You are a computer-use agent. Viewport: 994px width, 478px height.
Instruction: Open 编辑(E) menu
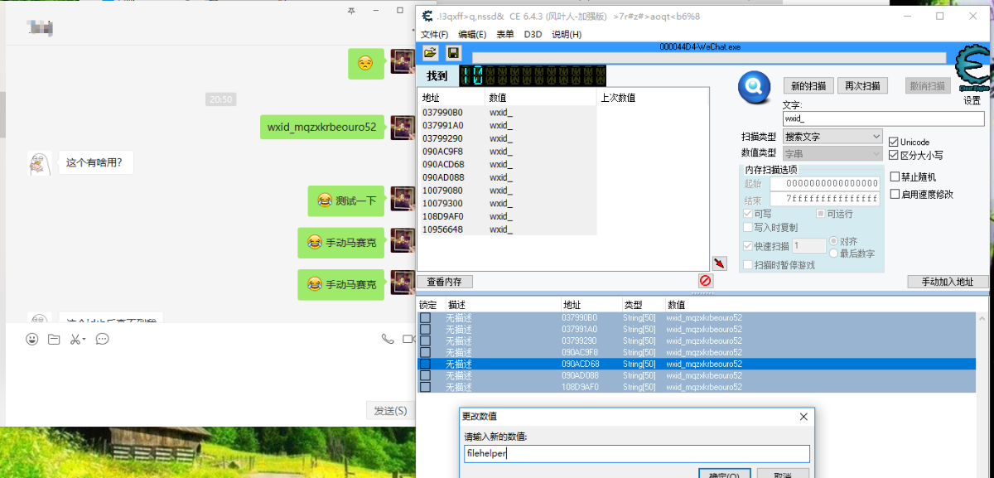click(472, 35)
